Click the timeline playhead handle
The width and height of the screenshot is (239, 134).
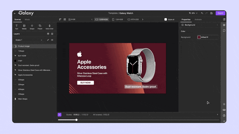click(x=76, y=120)
